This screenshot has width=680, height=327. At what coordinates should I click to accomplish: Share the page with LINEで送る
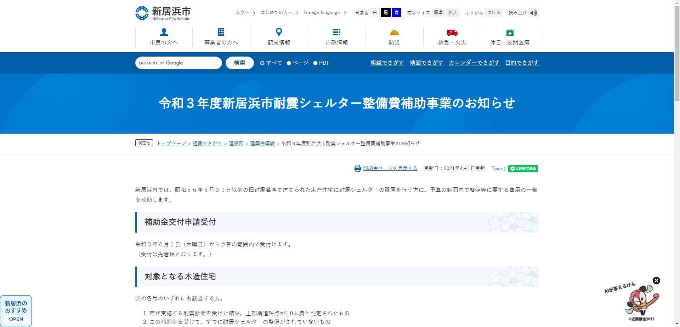point(523,169)
